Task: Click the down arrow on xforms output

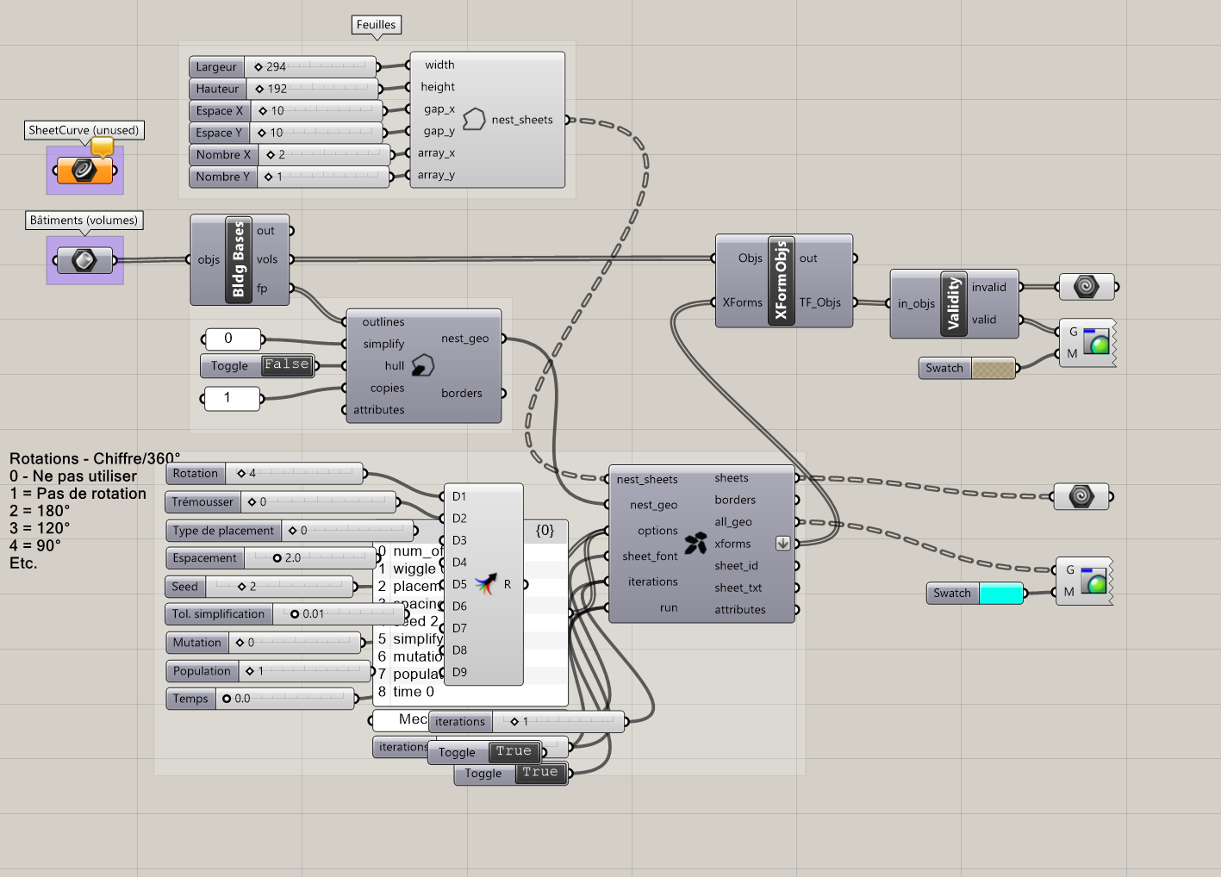Action: (782, 544)
